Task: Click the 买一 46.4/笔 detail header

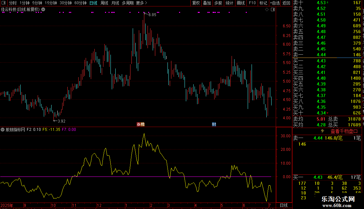Action: [327, 177]
